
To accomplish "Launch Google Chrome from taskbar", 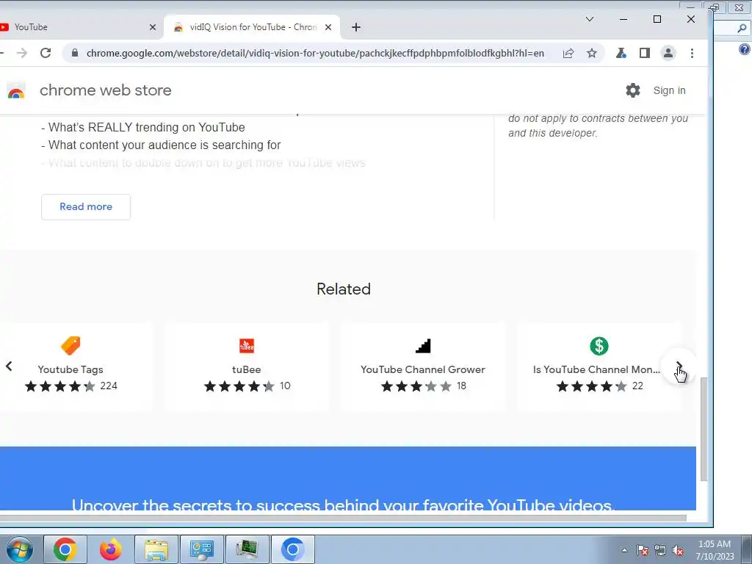I will click(65, 549).
